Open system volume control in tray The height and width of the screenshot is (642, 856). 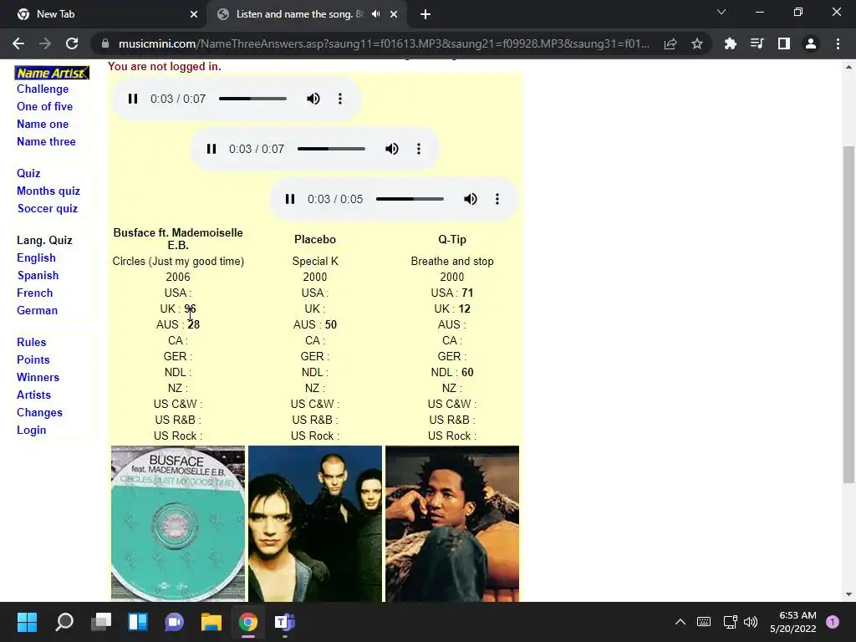point(752,622)
